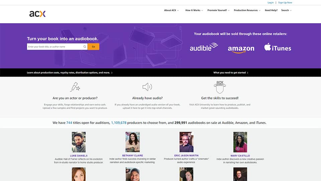Click the ACX logo

37,14
